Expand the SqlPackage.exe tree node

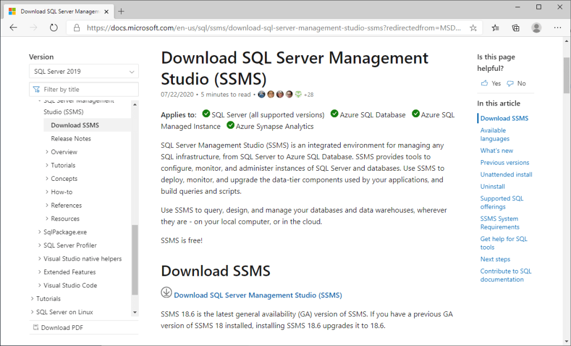pos(40,232)
